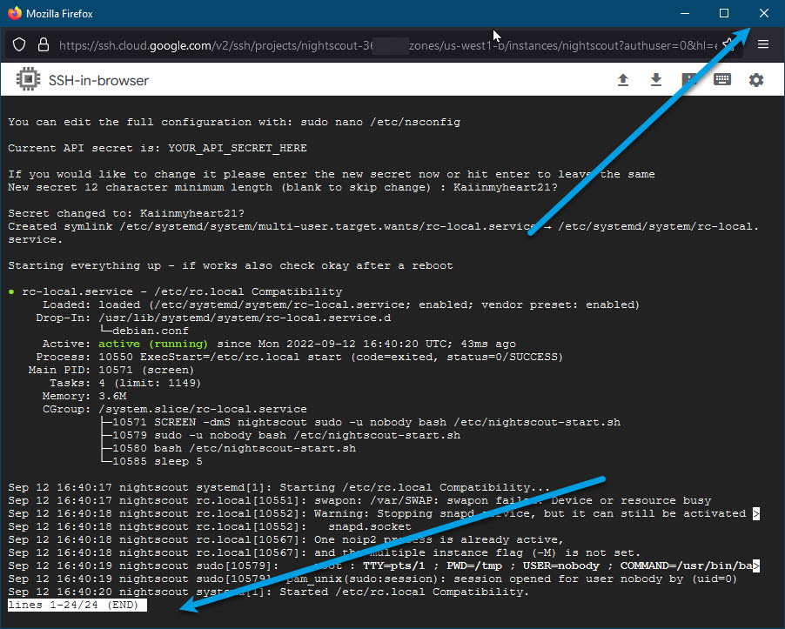The width and height of the screenshot is (785, 629).
Task: Click the green dot beside rc-local.service
Action: point(11,291)
